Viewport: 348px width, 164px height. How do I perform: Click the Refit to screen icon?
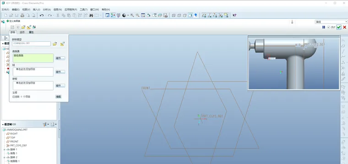point(143,15)
